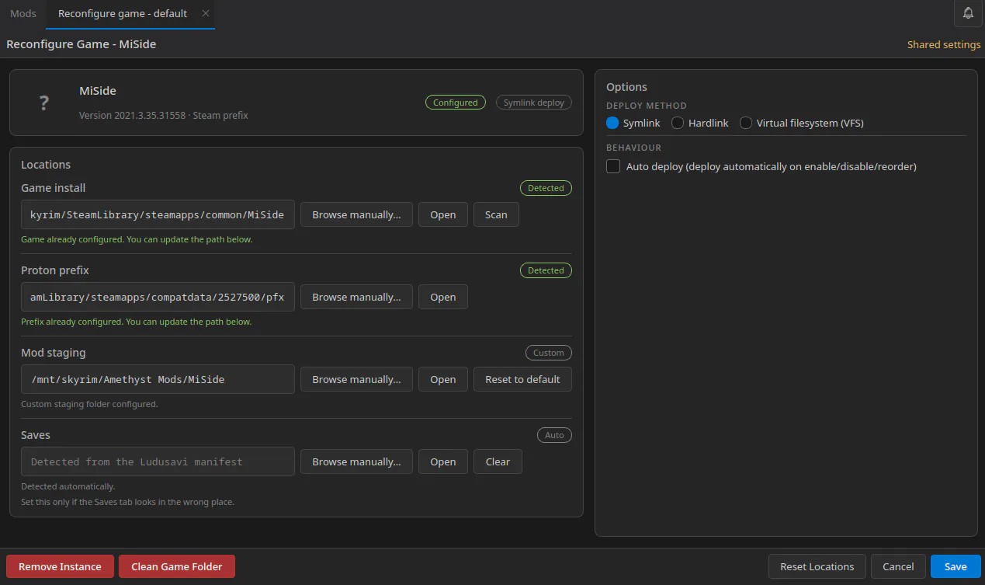Click the Custom badge for Mod staging
This screenshot has height=585, width=985.
coord(548,353)
